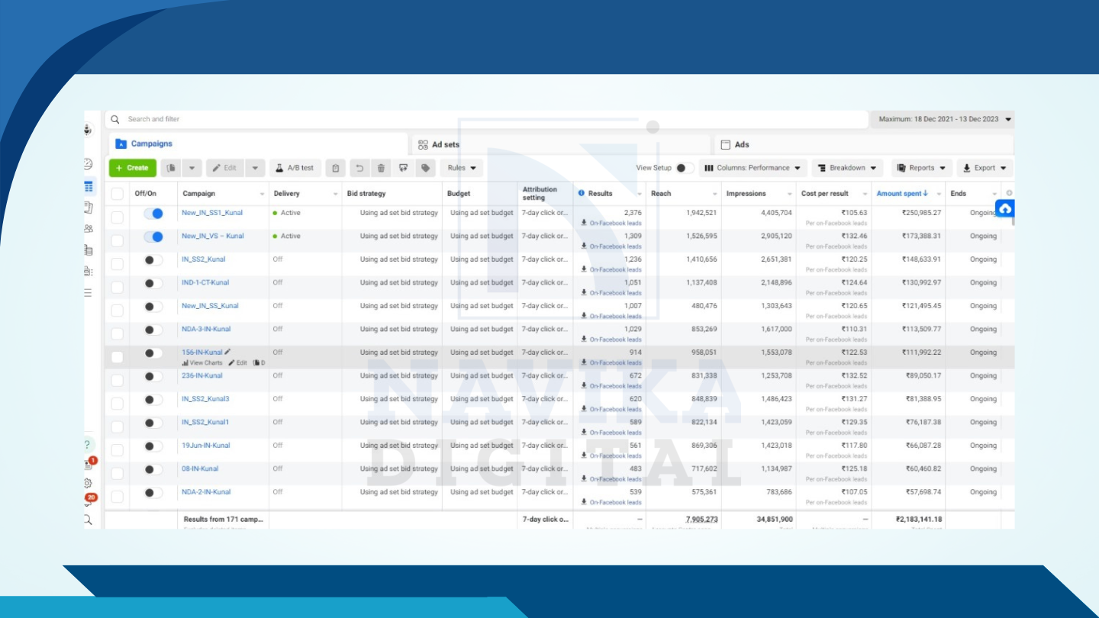Click the Results column info icon
This screenshot has width=1099, height=618.
click(582, 194)
